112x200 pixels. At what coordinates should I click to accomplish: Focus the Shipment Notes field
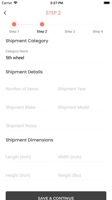[56, 126]
